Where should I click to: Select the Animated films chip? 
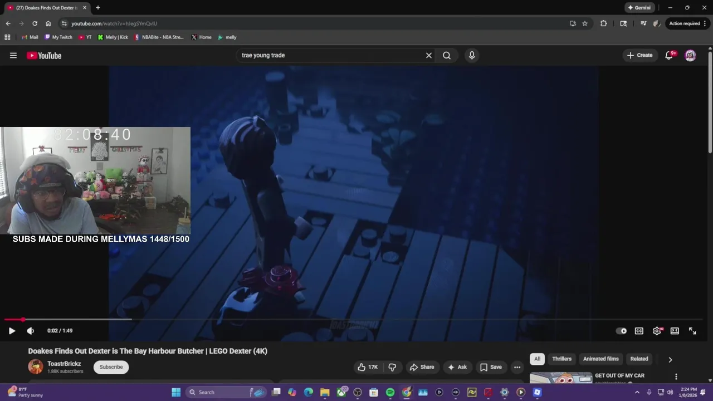tap(600, 359)
